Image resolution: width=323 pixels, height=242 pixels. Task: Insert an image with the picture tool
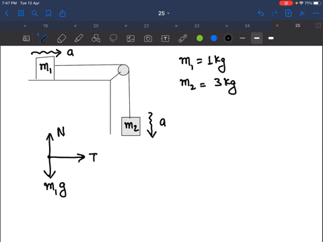coord(131,38)
